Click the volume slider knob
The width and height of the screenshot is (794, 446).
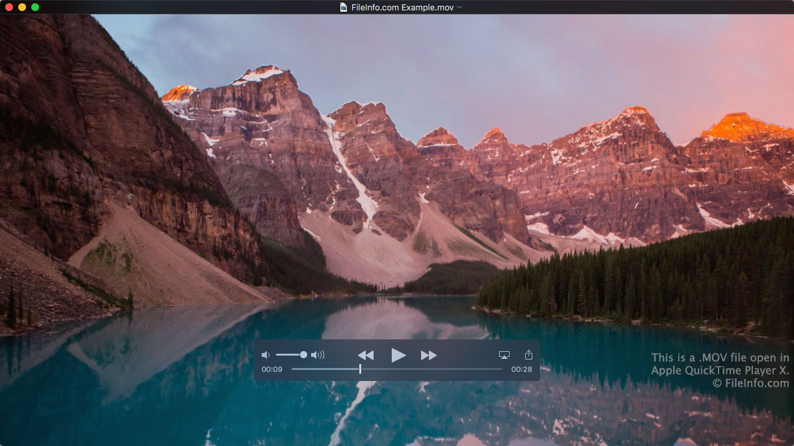coord(303,354)
